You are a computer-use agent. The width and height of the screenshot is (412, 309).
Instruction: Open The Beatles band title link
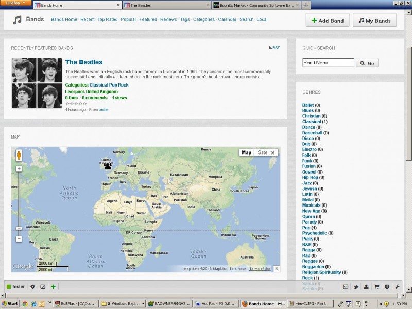click(84, 62)
